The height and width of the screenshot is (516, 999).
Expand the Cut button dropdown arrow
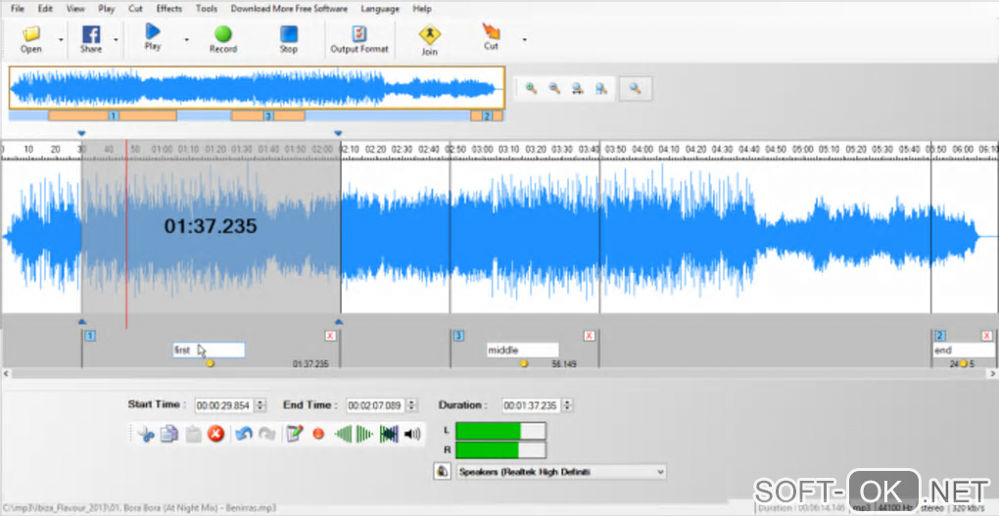pos(524,39)
